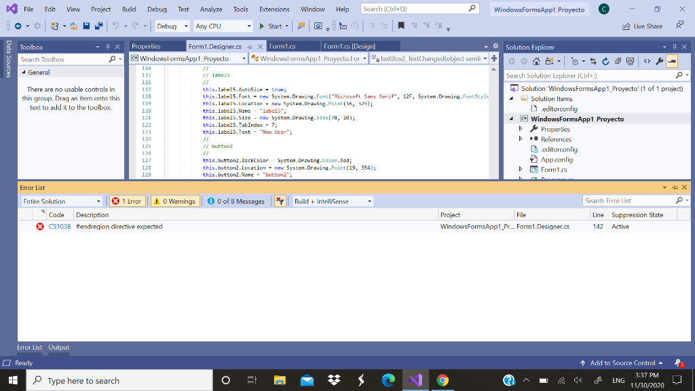This screenshot has height=391, width=695.
Task: Open the Extensions menu
Action: tap(274, 9)
